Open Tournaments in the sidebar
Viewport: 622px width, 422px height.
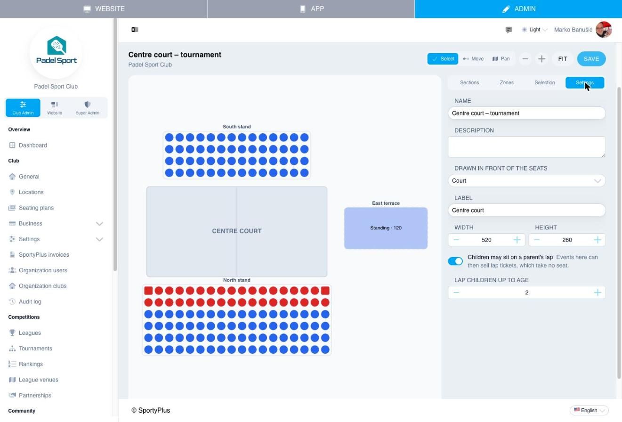[35, 349]
